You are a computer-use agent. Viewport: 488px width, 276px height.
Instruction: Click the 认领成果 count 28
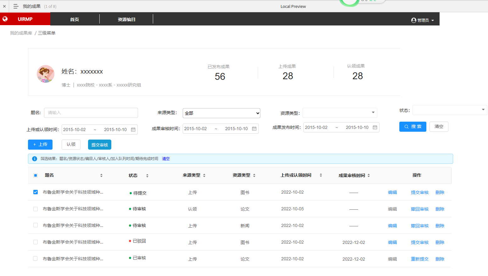[358, 76]
